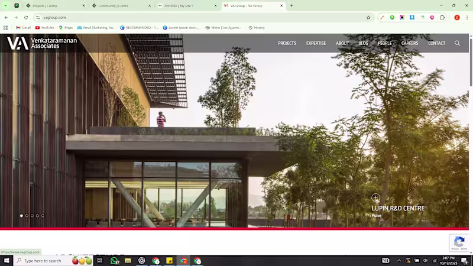
Task: Select the fourth carousel slide dot
Action: [x=37, y=216]
